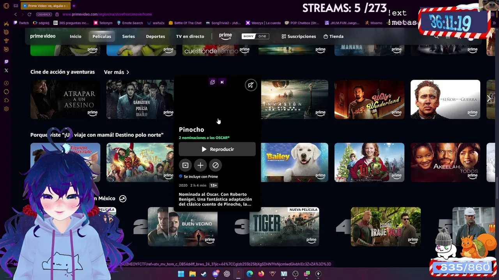499x280 pixels.
Task: Open the Atrapar a un Asesino thumbnail
Action: [x=65, y=99]
